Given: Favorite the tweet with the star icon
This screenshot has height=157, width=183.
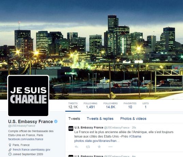Looking at the screenshot, I should pos(99,146).
